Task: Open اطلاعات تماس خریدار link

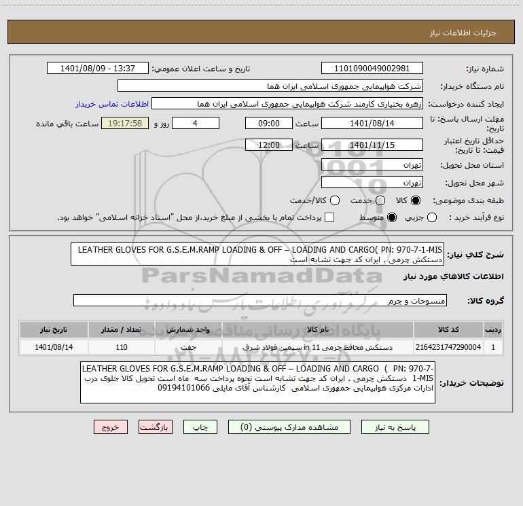Action: pos(112,104)
